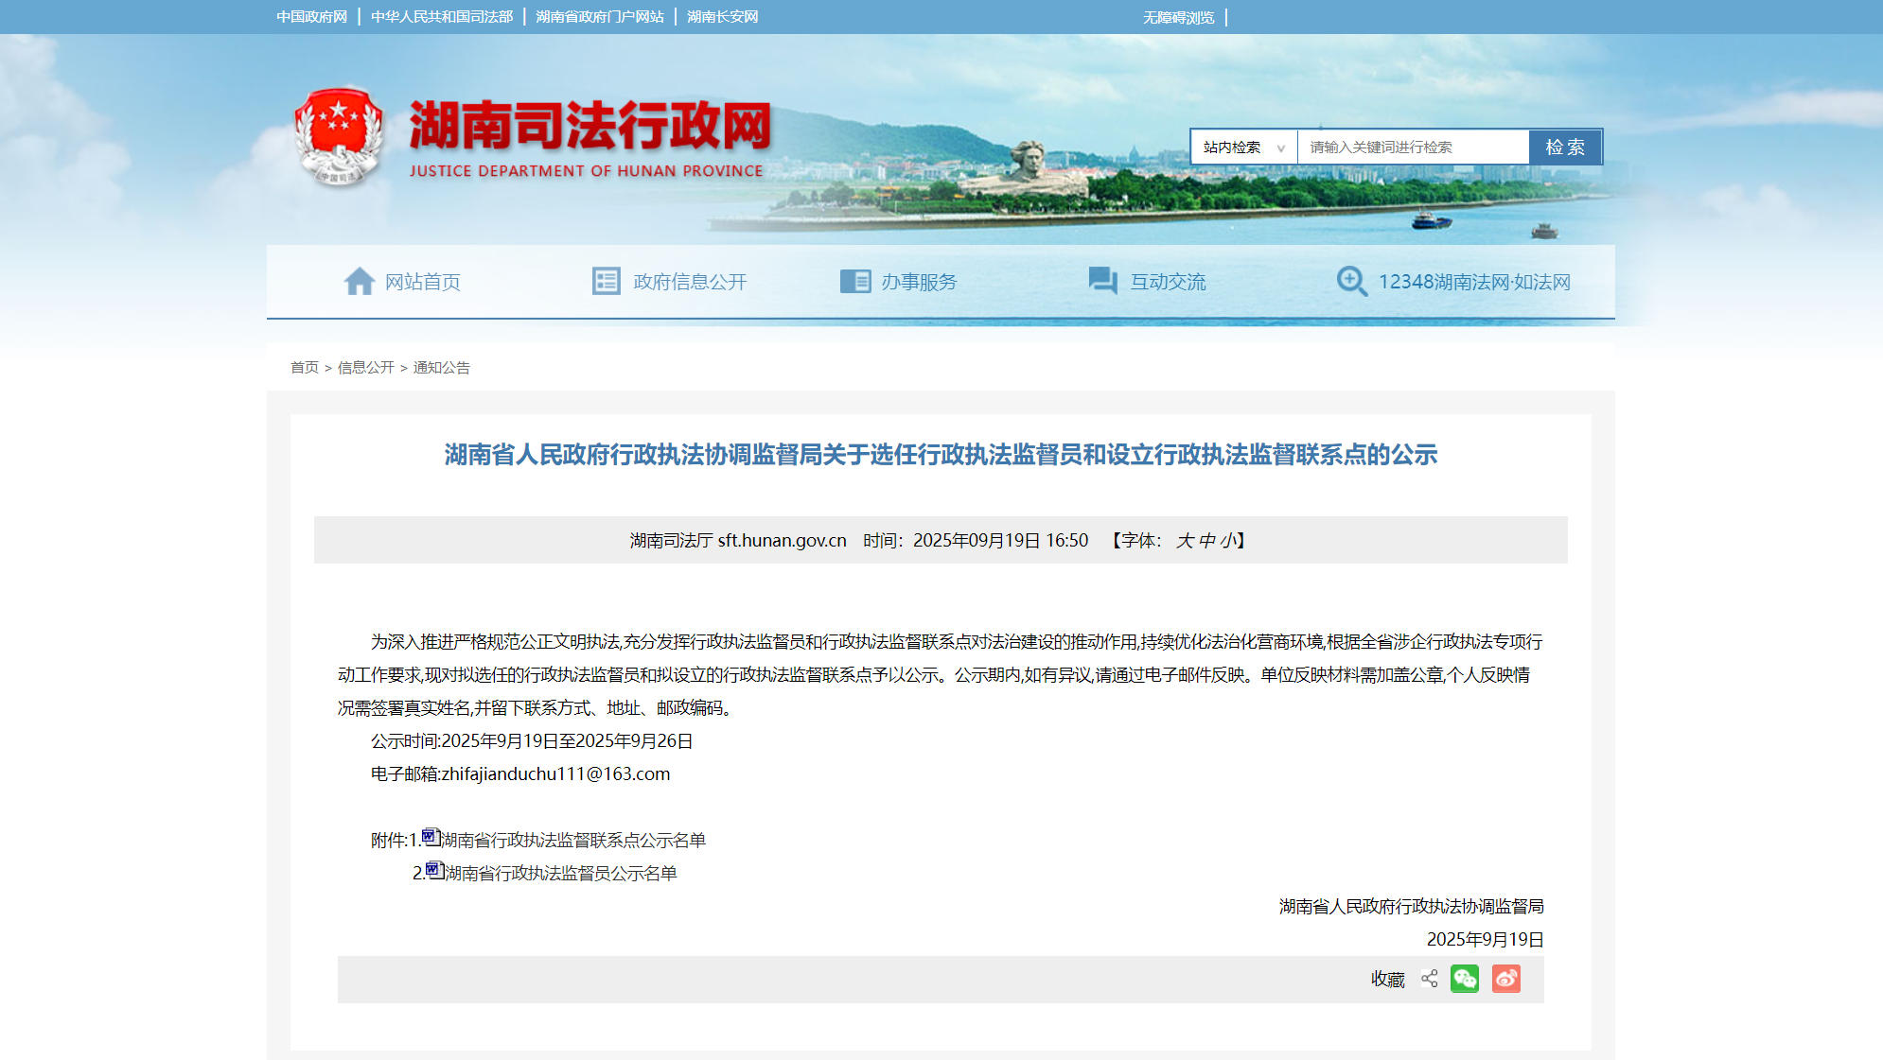Click the chat bubble icon beside 互动交流
This screenshot has height=1060, width=1883.
coord(1100,280)
